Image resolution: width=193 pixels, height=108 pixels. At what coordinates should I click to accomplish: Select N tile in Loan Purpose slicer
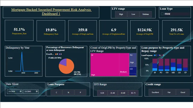(68, 93)
